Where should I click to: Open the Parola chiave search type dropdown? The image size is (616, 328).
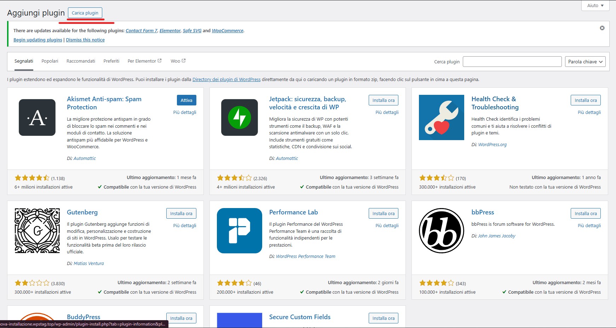click(x=585, y=62)
